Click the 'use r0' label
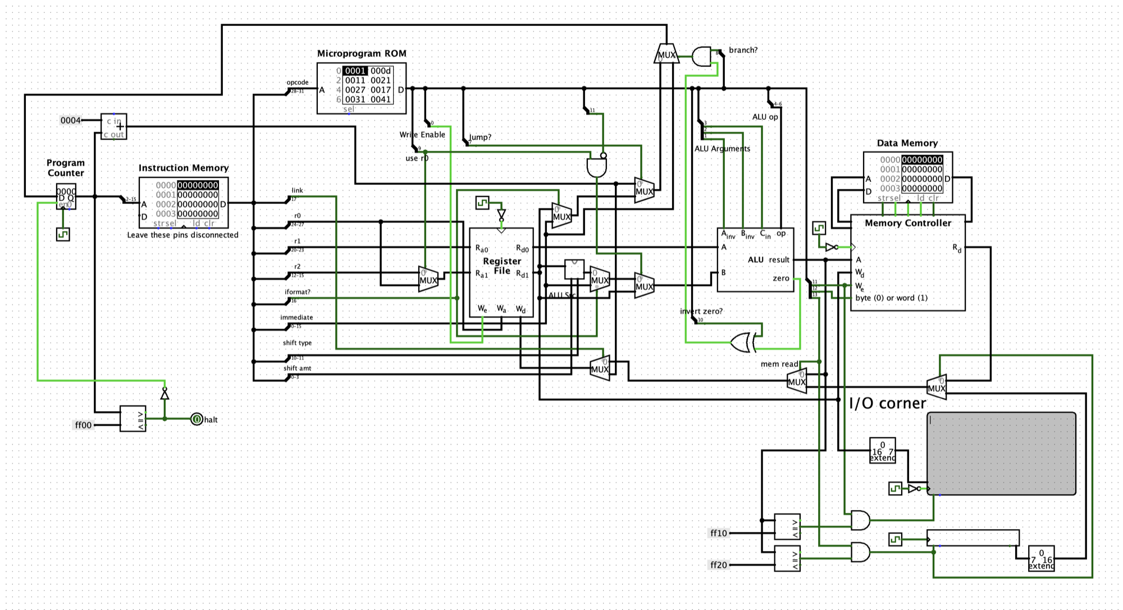This screenshot has height=610, width=1123. point(417,158)
